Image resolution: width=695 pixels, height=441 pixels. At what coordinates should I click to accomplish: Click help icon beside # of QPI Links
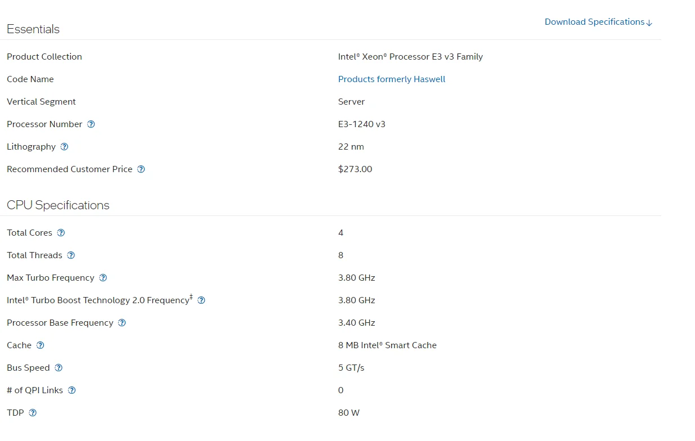point(72,390)
